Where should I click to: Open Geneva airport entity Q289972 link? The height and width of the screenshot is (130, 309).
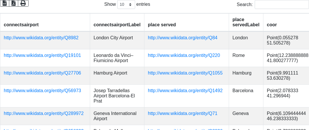coord(44,114)
